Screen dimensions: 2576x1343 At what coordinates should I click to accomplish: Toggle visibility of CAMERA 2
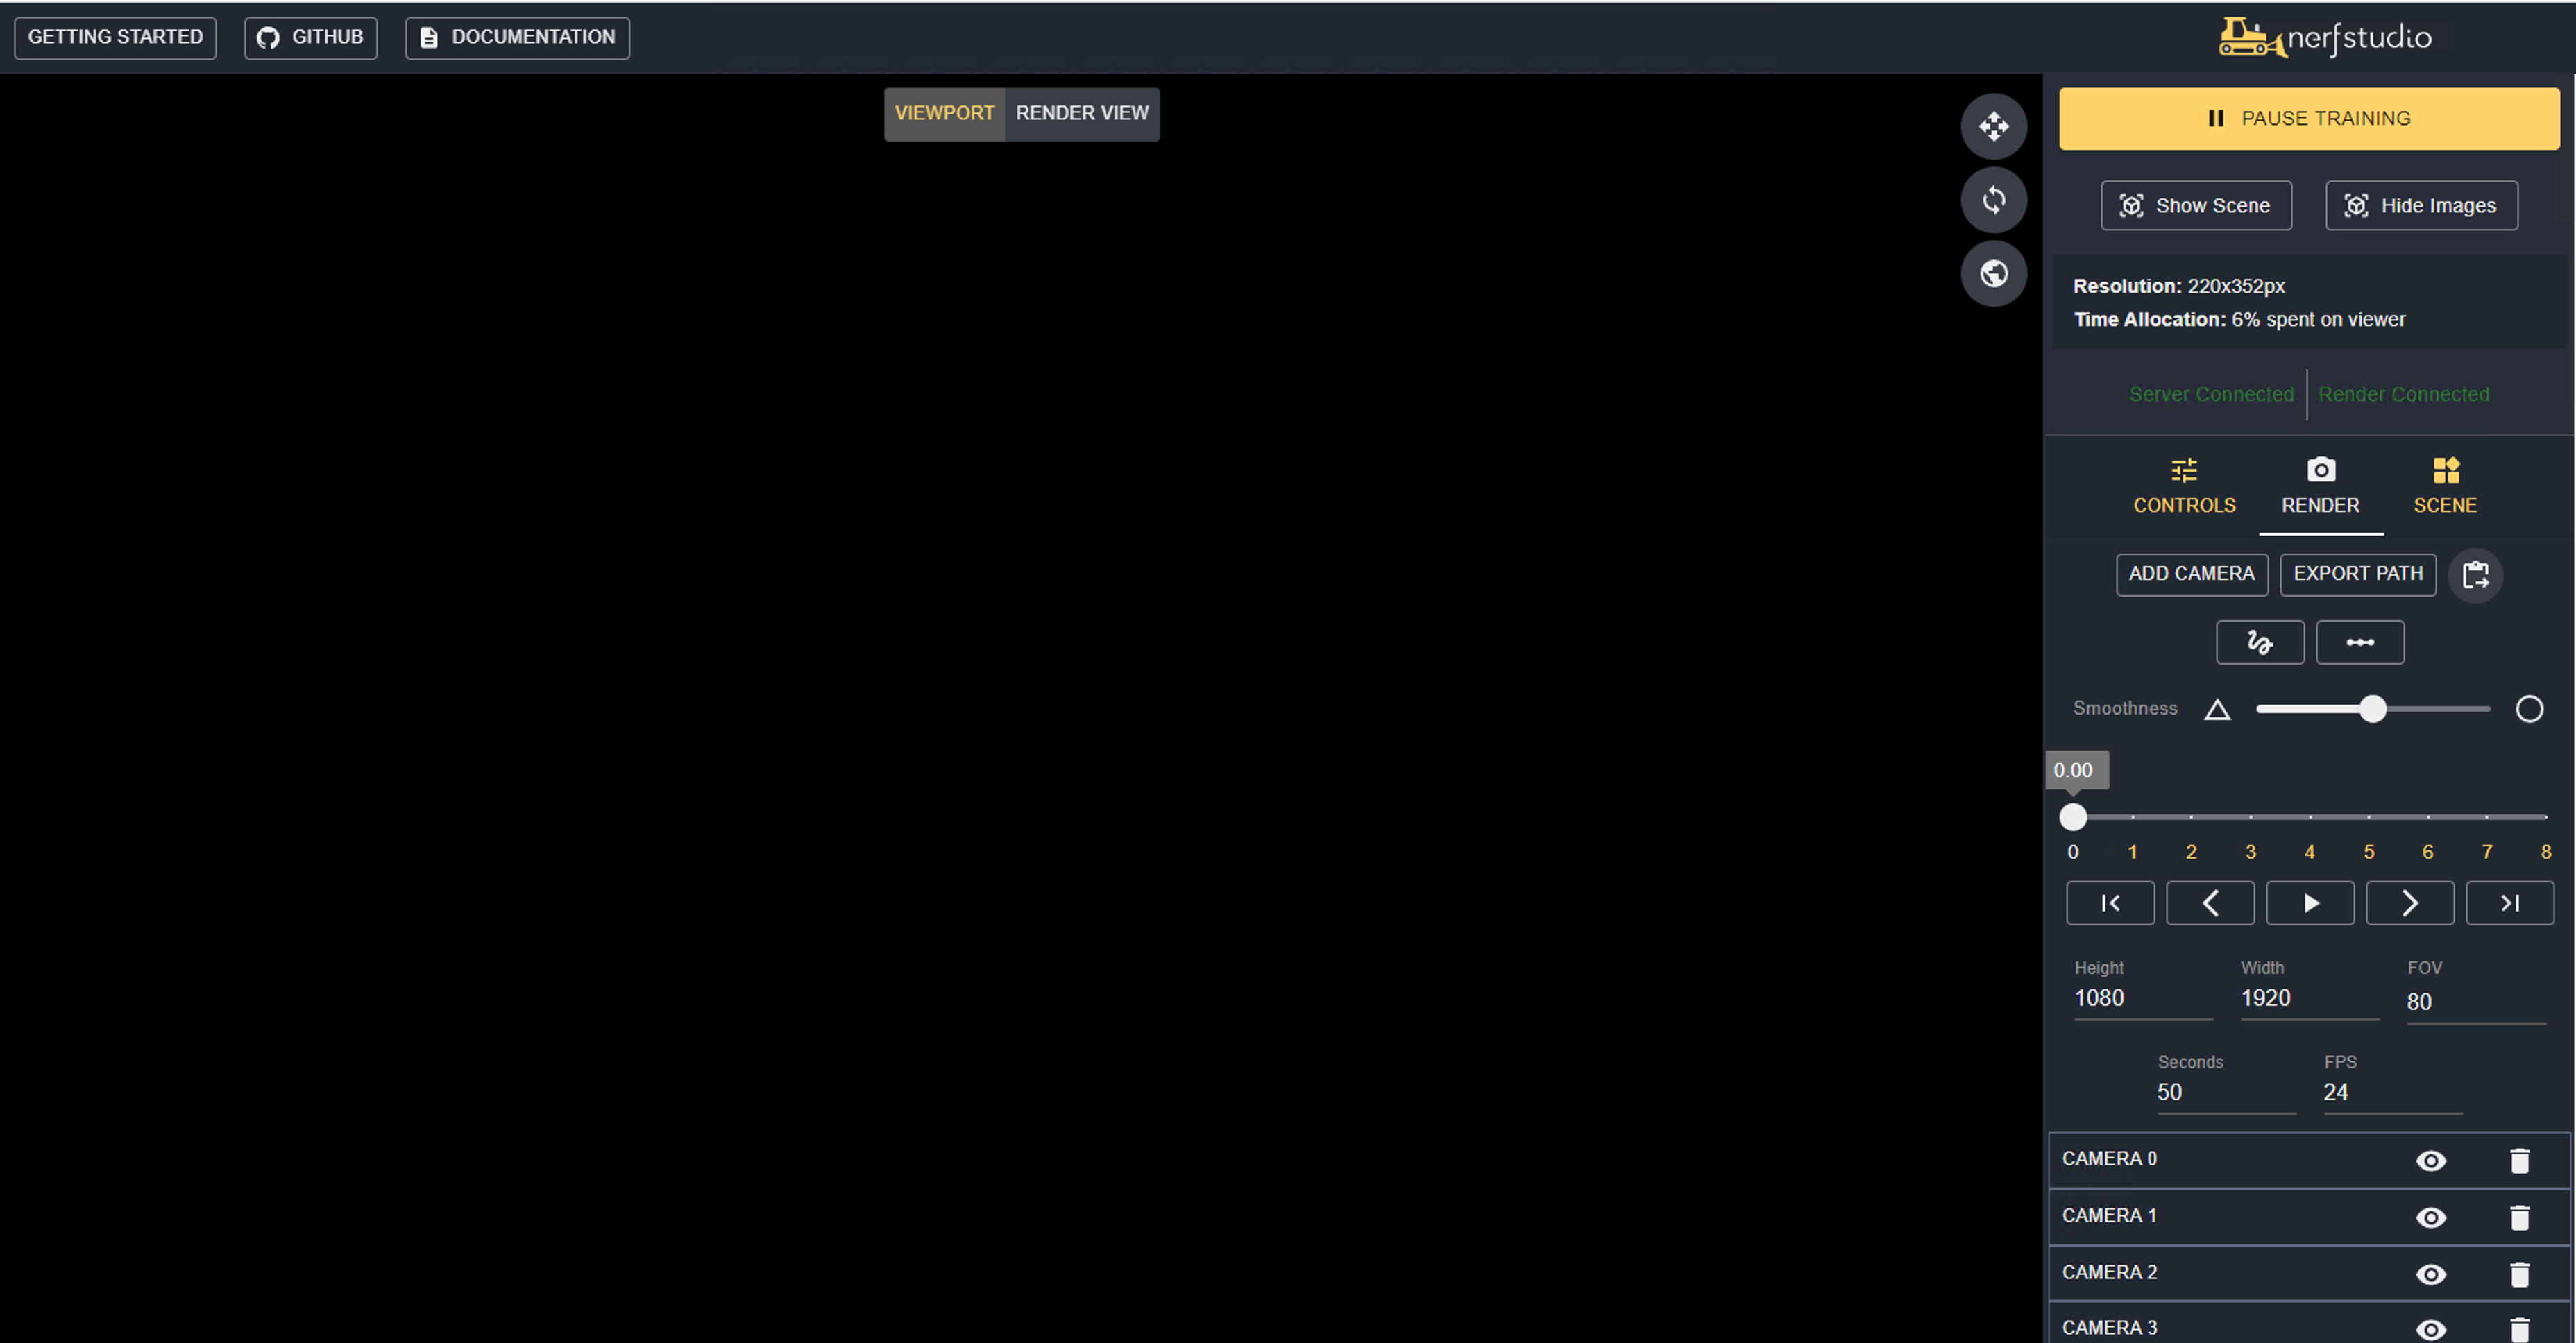pos(2432,1274)
